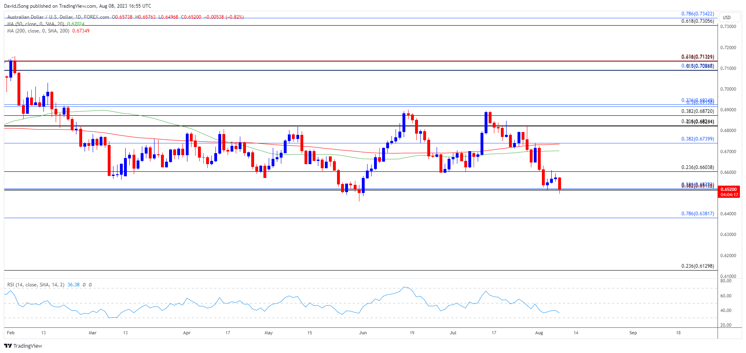Click the low price L0.64968
Screen dimensions: 746x353
(168, 17)
